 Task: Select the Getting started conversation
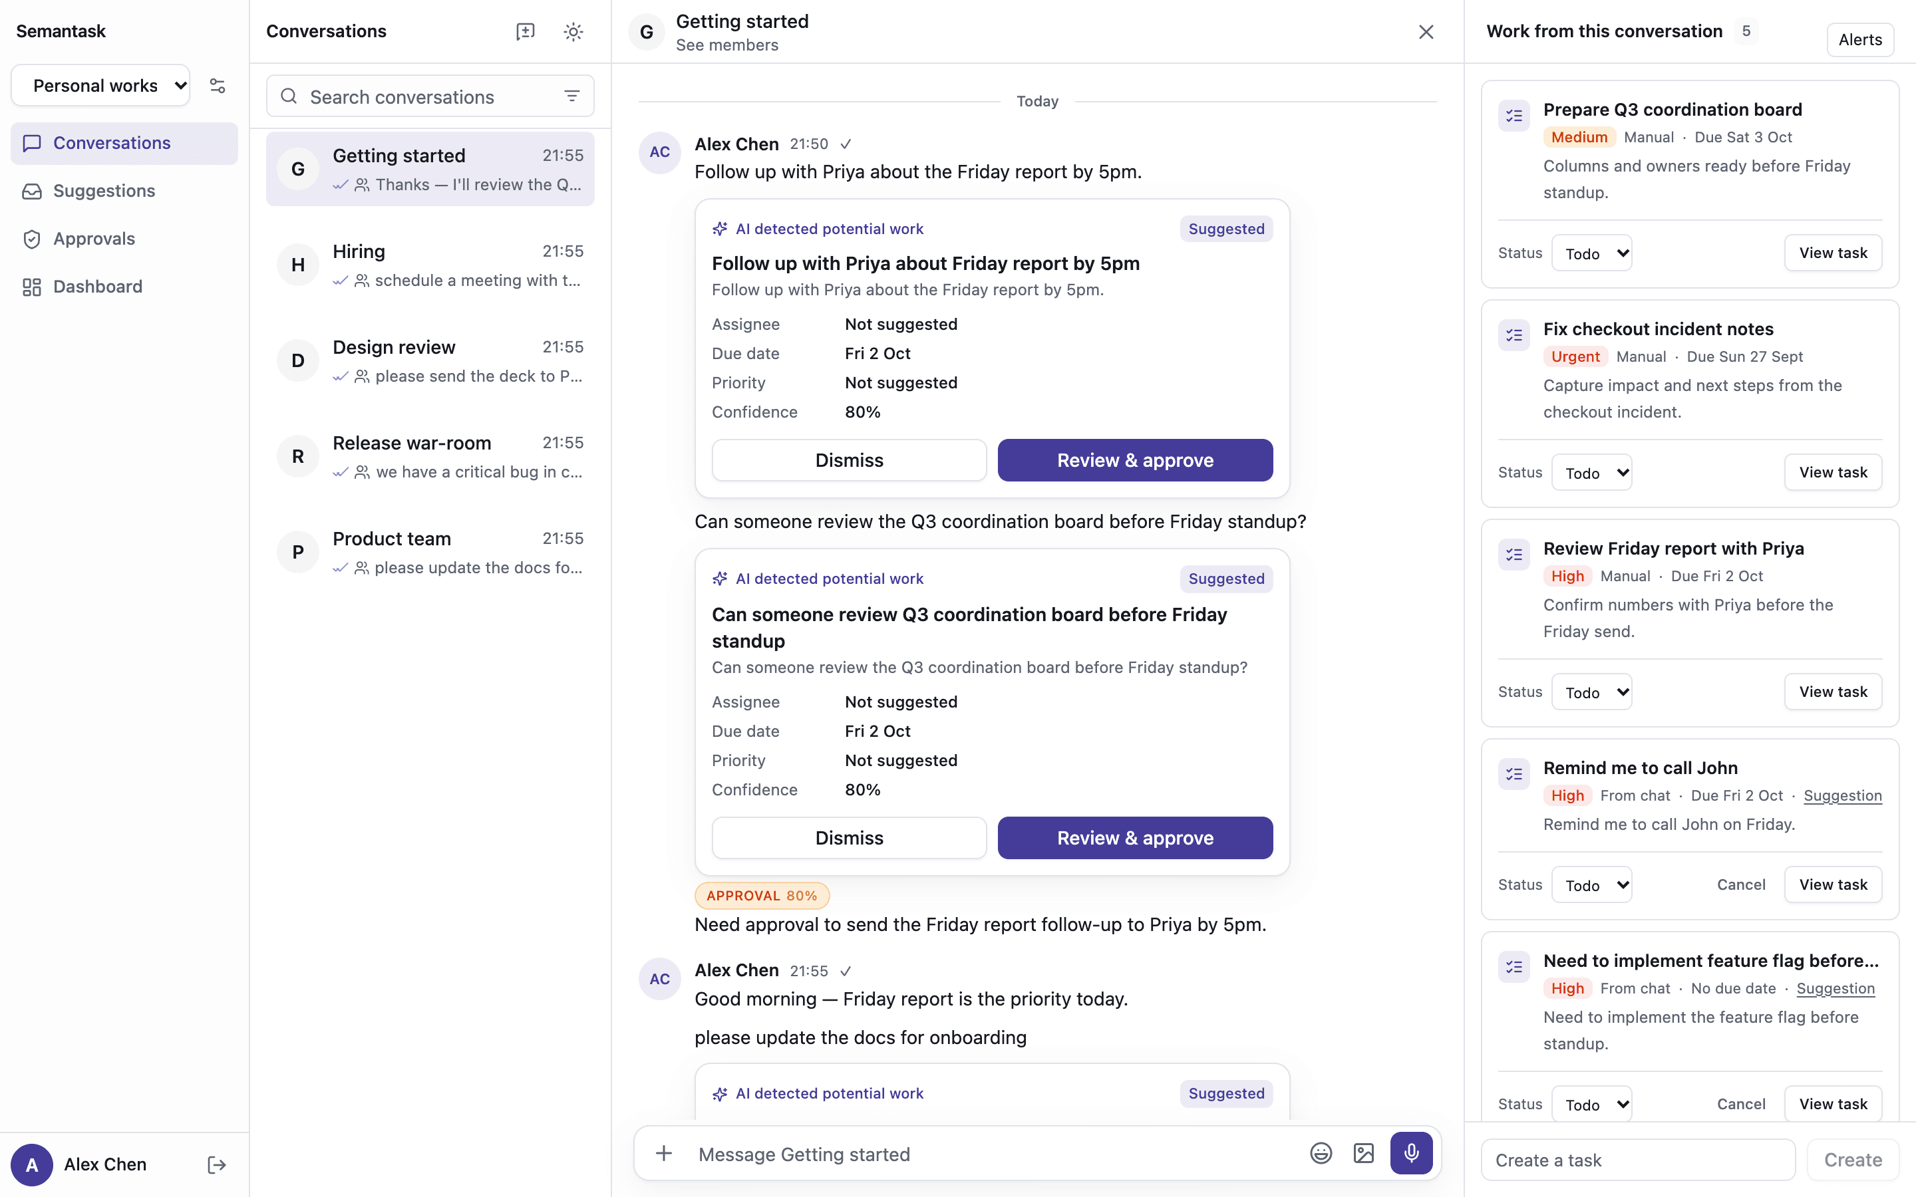430,169
